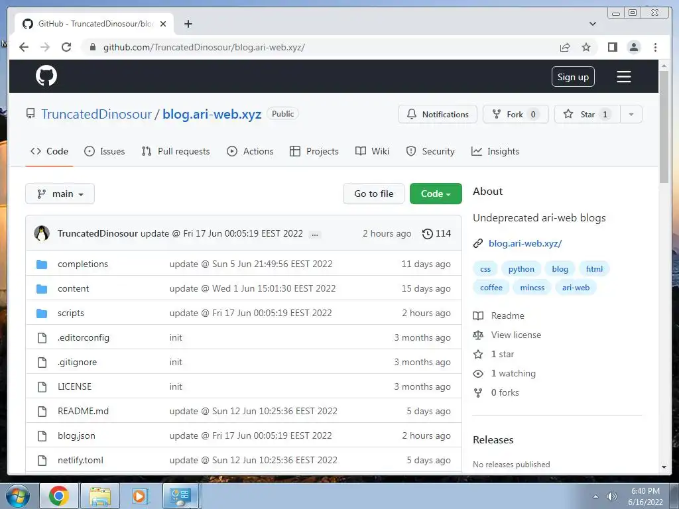Open the Chrome profile avatar icon
The image size is (679, 509).
[x=633, y=47]
